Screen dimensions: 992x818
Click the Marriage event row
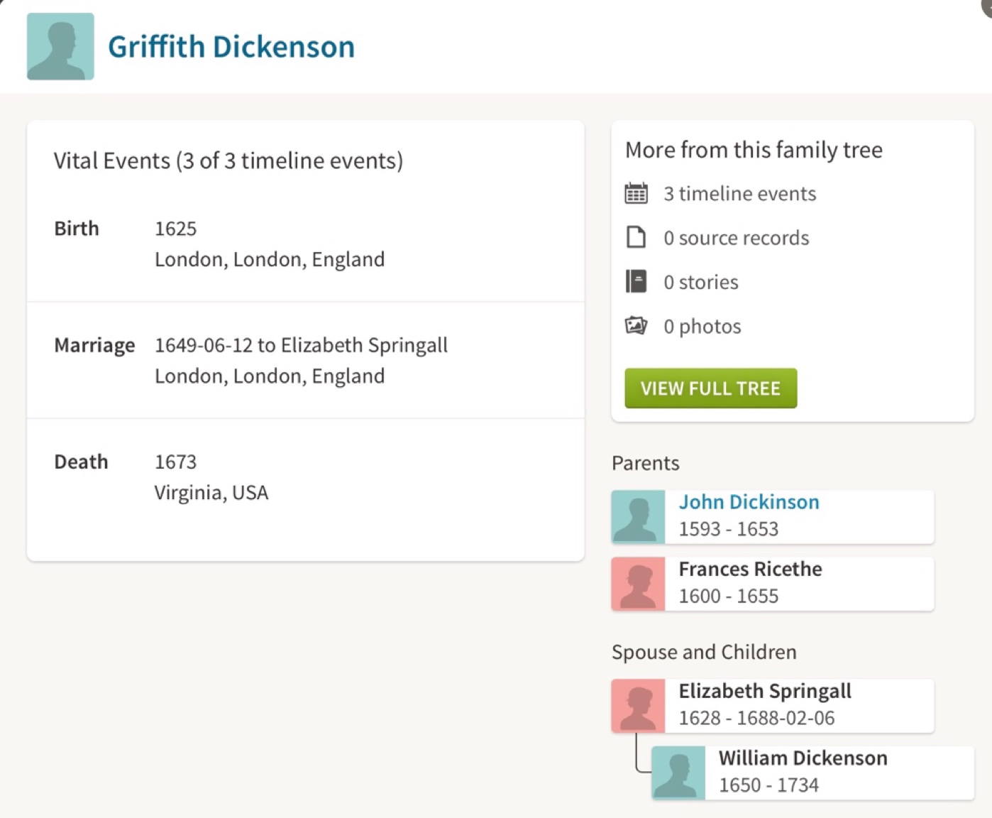[305, 361]
